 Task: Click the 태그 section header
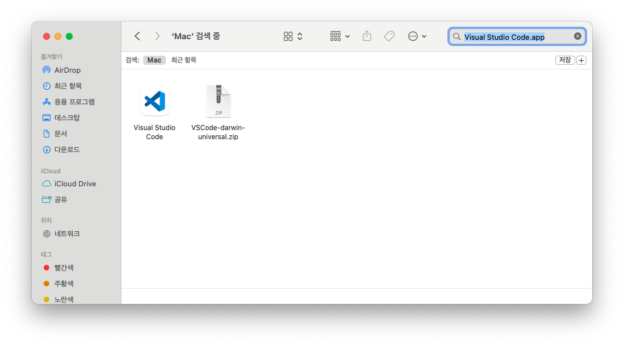coord(46,254)
